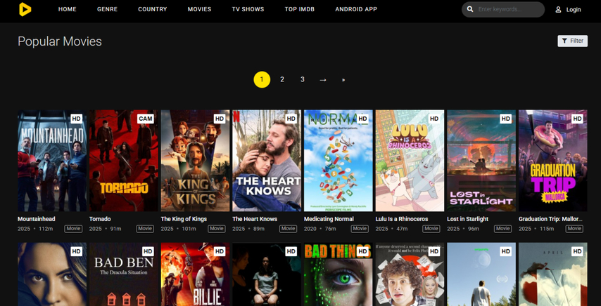Open the Lulu Is a Rhinoceros poster

(x=410, y=161)
